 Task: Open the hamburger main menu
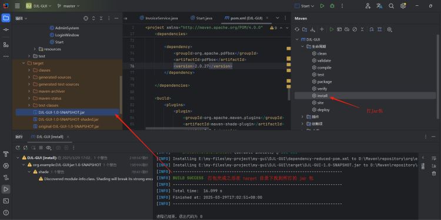click(x=18, y=6)
